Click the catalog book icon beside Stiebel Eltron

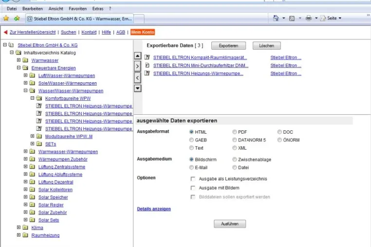pyautogui.click(x=11, y=45)
